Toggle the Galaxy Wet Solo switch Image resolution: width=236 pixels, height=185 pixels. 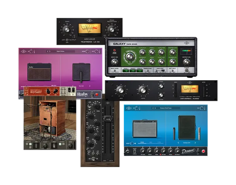(x=172, y=71)
